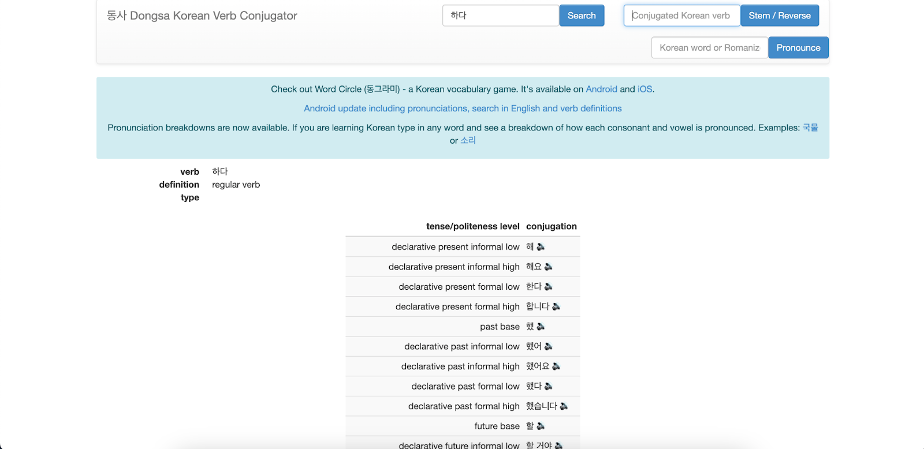Open the Android link for Word Circle
This screenshot has width=924, height=449.
coord(602,89)
